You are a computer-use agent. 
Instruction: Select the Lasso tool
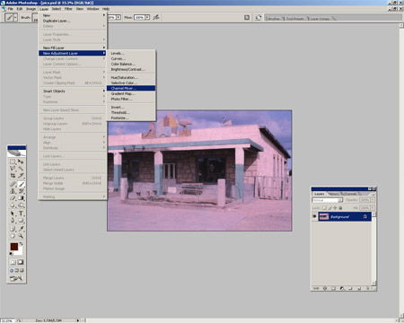pyautogui.click(x=13, y=169)
